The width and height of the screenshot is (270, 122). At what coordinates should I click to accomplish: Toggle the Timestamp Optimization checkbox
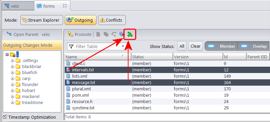pos(5,117)
